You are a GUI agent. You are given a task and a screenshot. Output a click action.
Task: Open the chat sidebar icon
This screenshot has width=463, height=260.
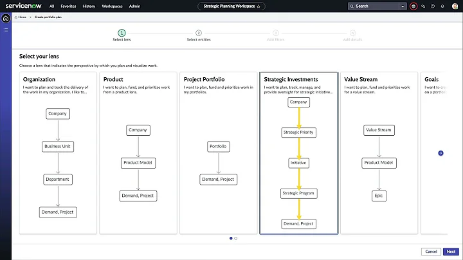424,6
